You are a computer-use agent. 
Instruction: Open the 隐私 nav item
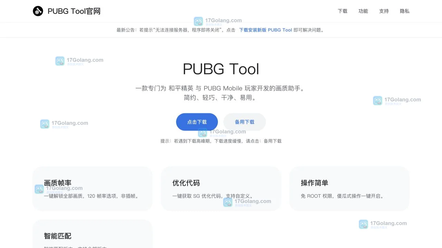tap(405, 11)
